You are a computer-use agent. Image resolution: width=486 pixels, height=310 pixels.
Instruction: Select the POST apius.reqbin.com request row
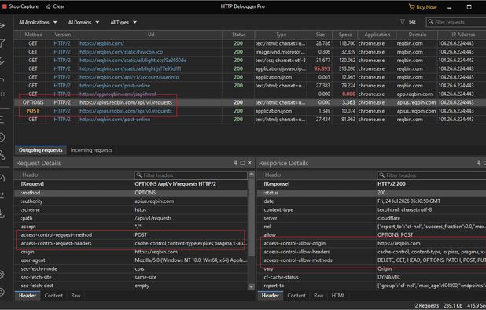[250, 111]
